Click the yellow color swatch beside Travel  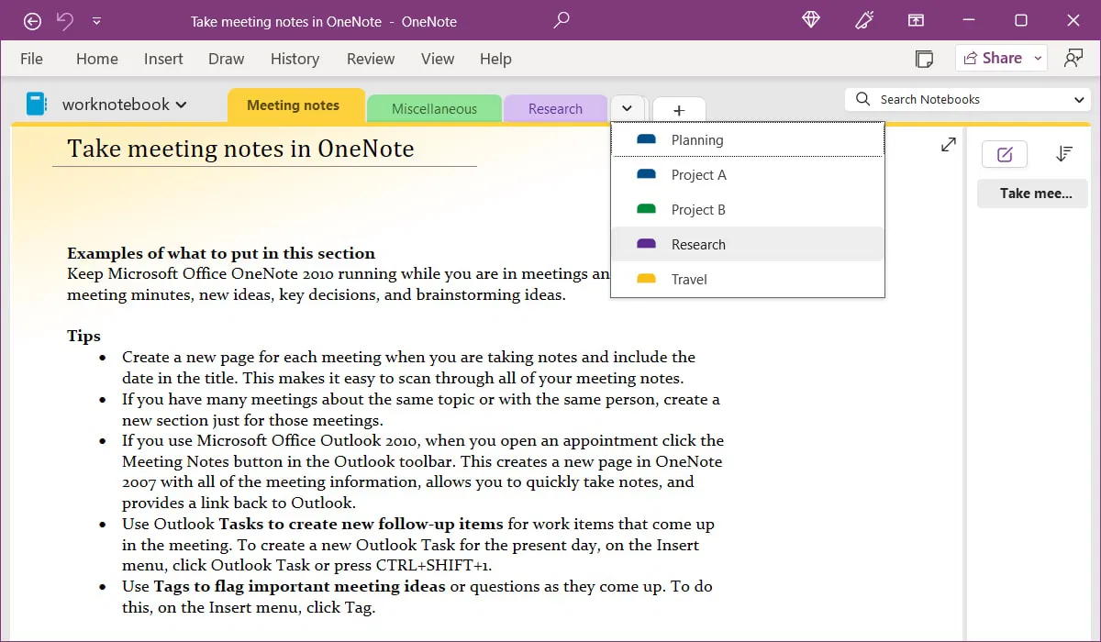coord(647,279)
